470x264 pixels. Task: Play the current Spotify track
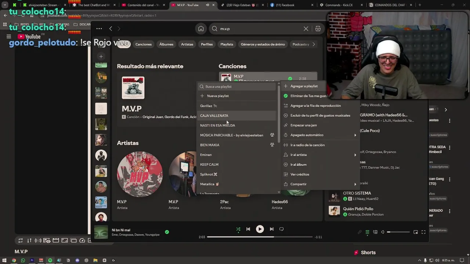260,229
